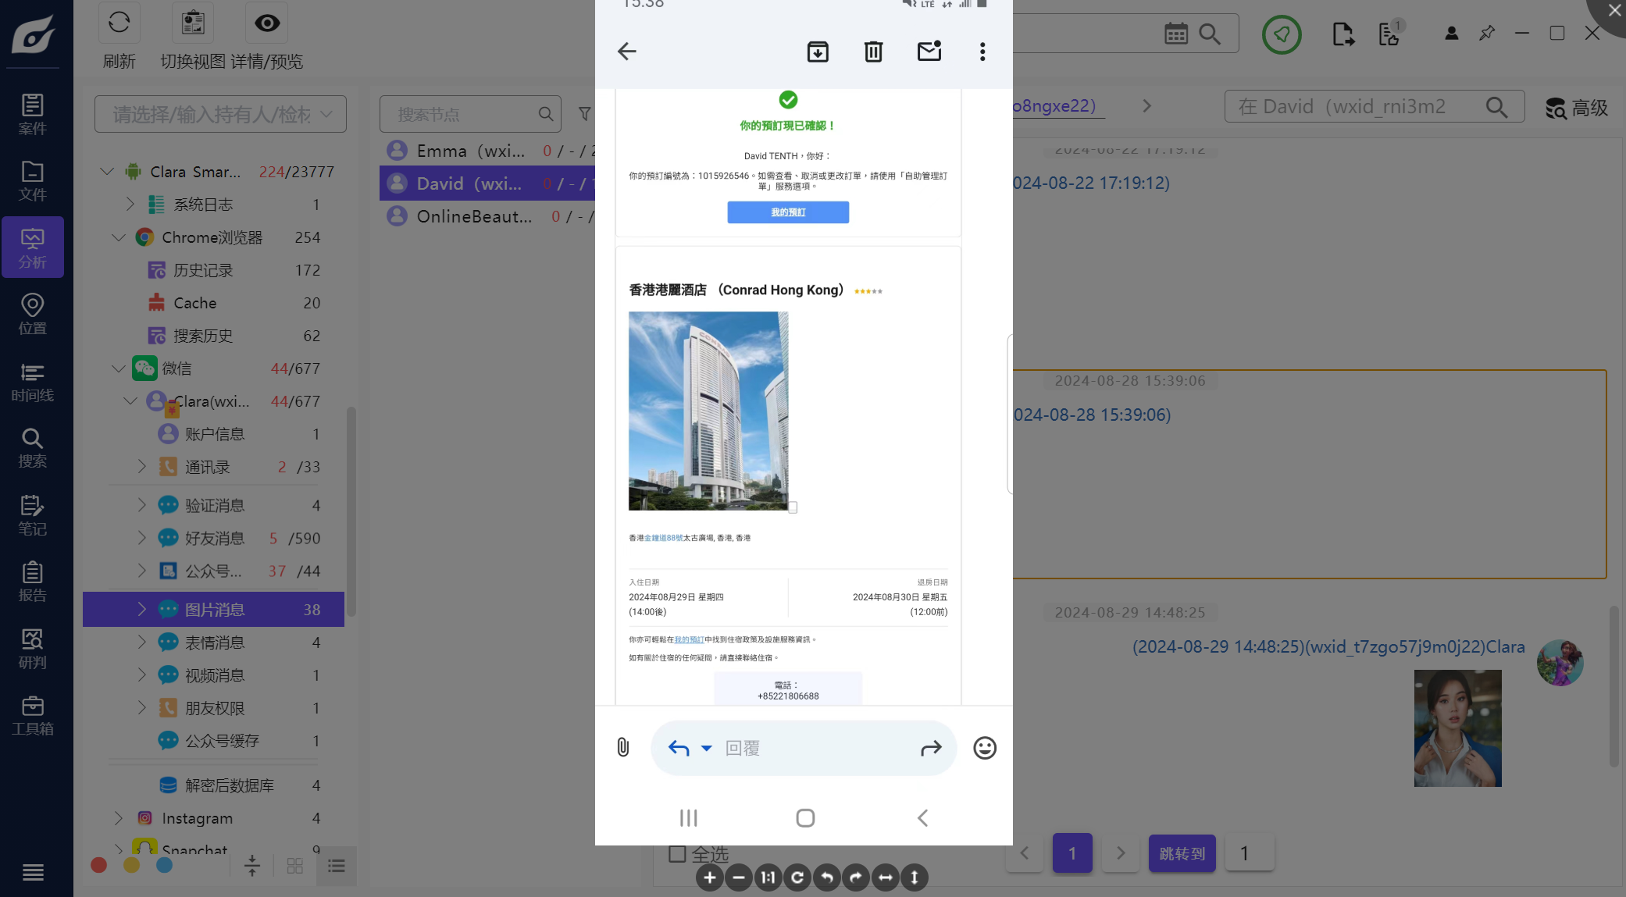Open the 时间线 timeline sidebar item
1626x897 pixels.
coord(32,382)
